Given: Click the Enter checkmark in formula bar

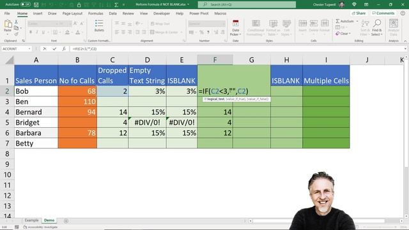Looking at the screenshot, I should (54, 49).
